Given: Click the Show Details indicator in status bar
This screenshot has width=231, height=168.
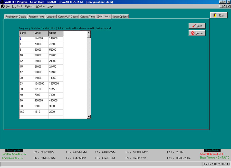Looking at the screenshot, I should click(212, 150).
